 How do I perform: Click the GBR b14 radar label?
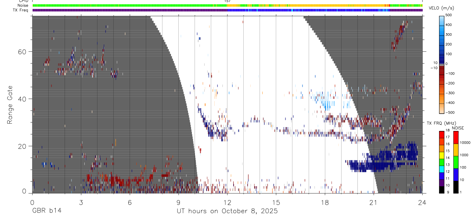pyautogui.click(x=46, y=211)
